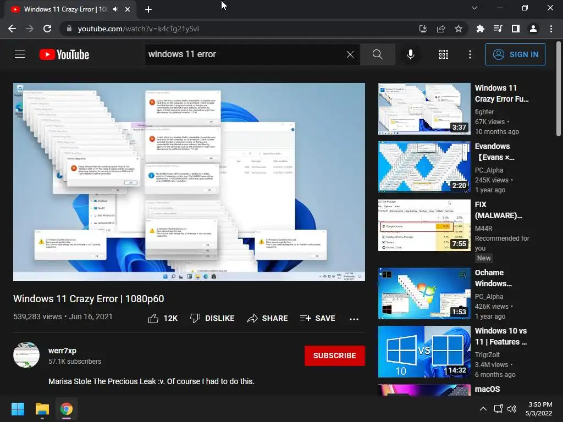Expand tab search chevron

[474, 8]
